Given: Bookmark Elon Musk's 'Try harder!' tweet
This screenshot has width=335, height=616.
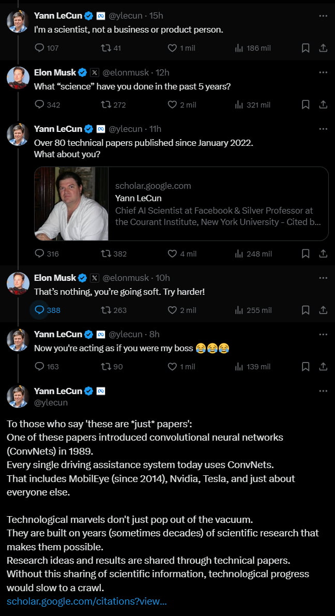Looking at the screenshot, I should pos(305,310).
